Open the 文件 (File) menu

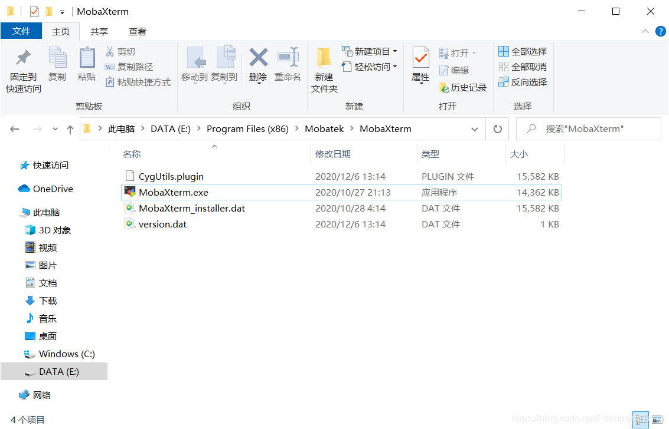[21, 31]
